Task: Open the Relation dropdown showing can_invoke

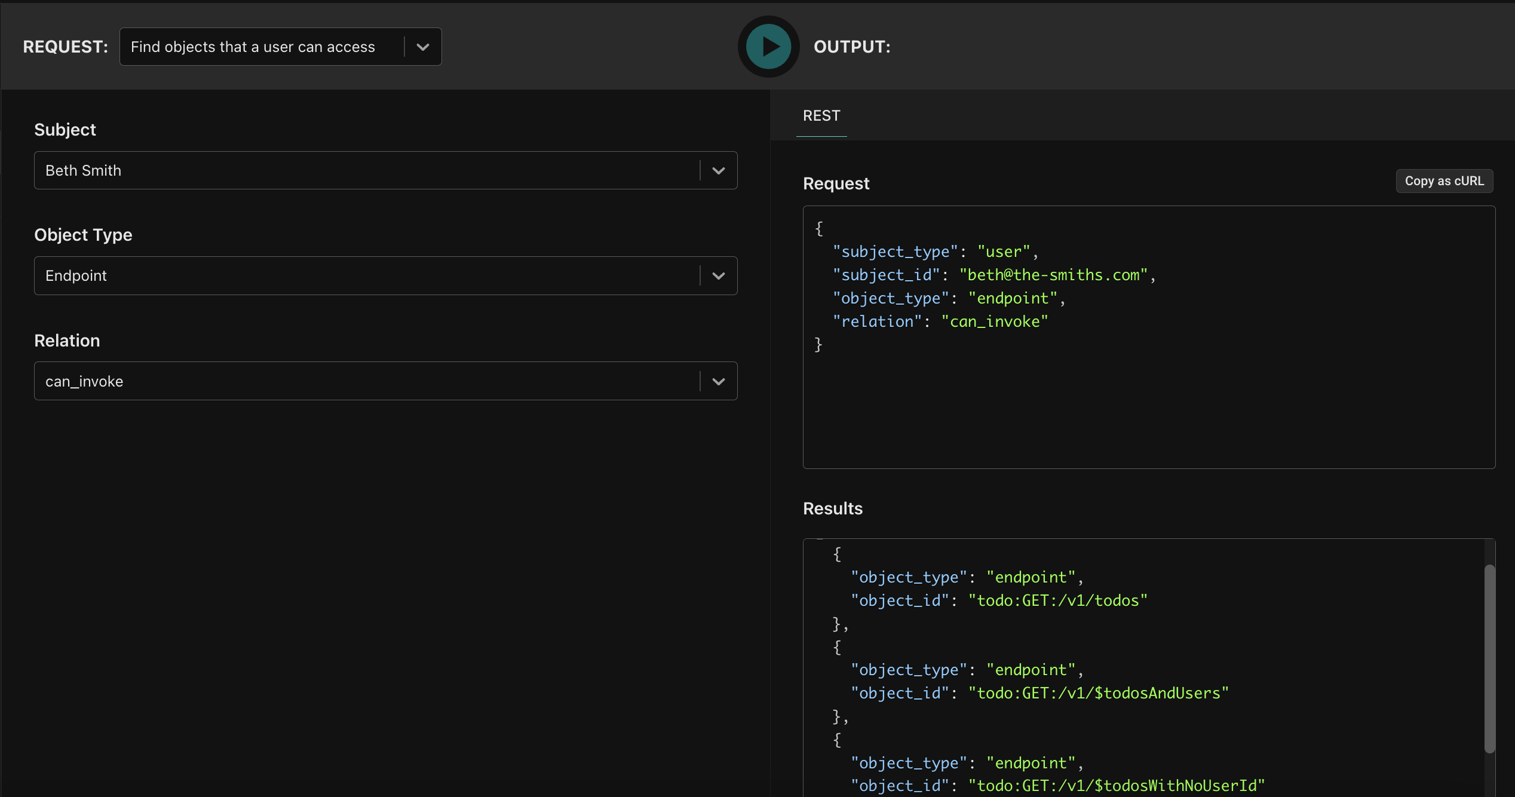Action: pos(385,381)
